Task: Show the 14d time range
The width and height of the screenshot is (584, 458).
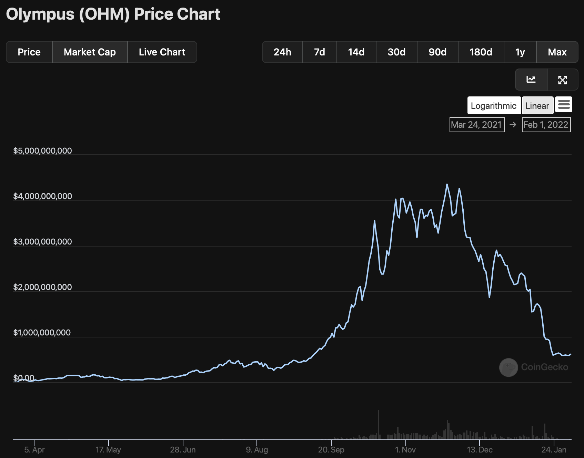Action: tap(356, 52)
